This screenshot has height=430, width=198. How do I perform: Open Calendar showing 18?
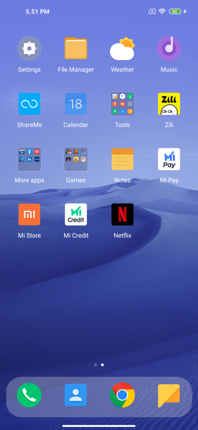pyautogui.click(x=76, y=104)
